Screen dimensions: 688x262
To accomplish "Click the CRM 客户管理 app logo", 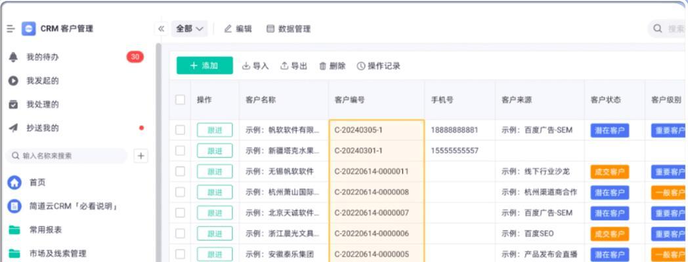I will 28,29.
